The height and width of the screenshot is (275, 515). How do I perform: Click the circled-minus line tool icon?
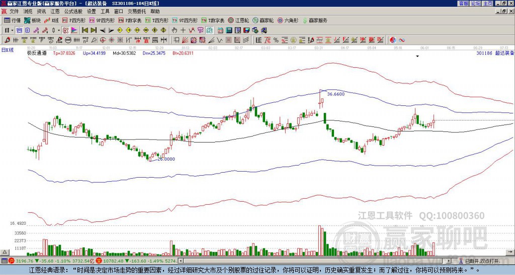click(68, 40)
